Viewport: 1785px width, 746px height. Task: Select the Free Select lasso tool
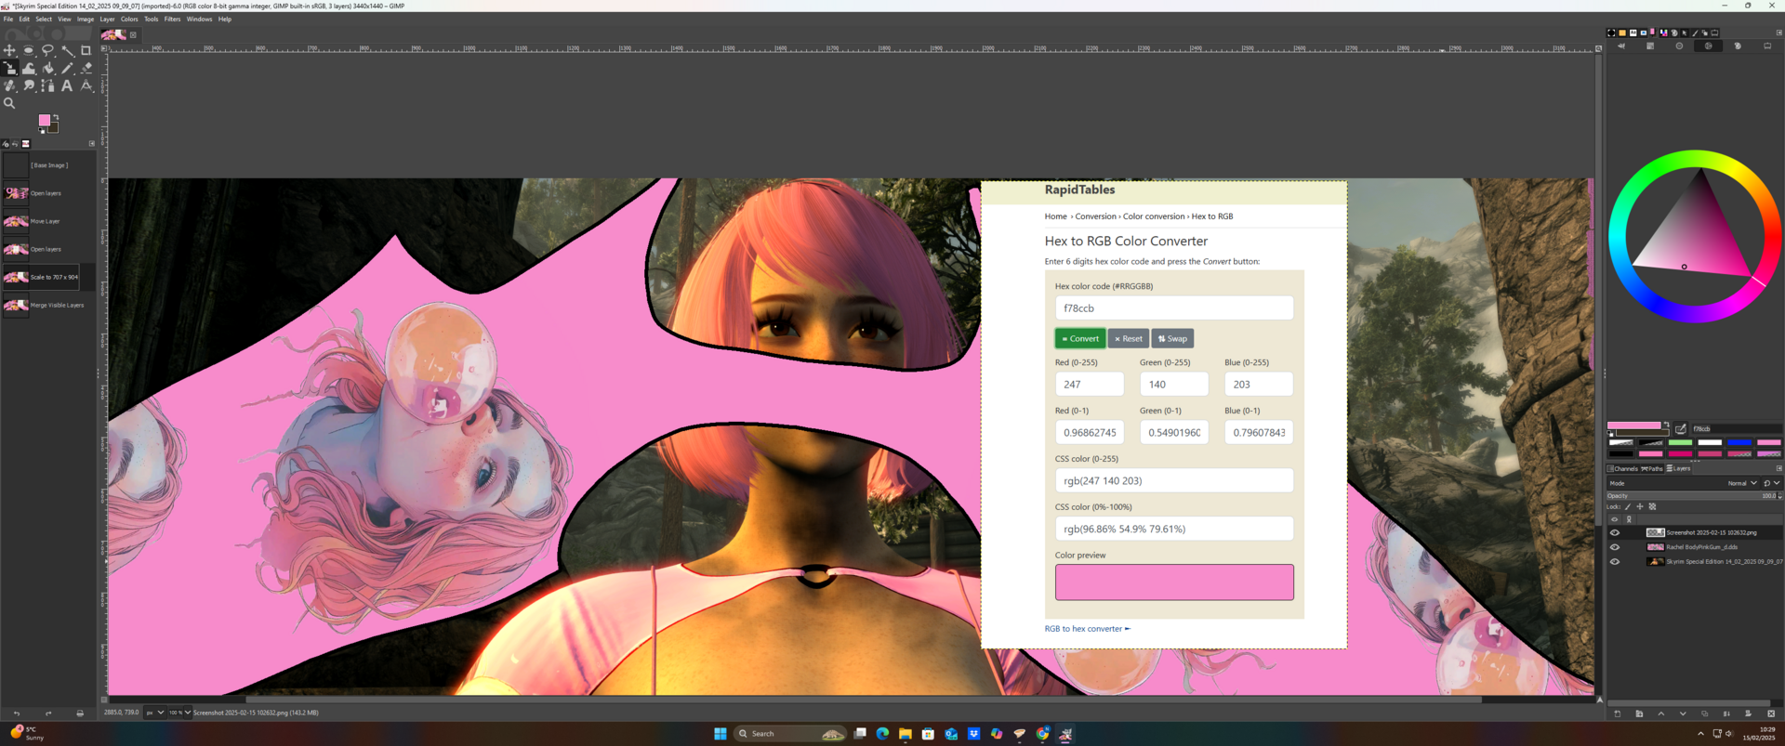pos(47,50)
